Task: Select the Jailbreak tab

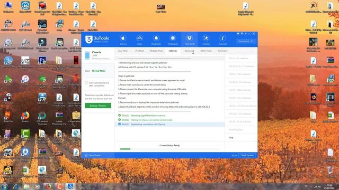Action: tap(173, 51)
